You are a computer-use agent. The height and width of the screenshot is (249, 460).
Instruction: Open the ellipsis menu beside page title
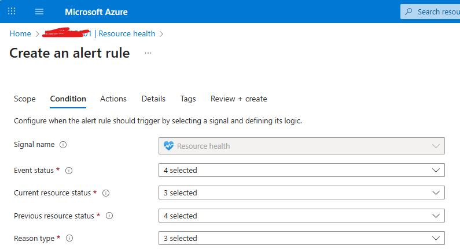[148, 53]
